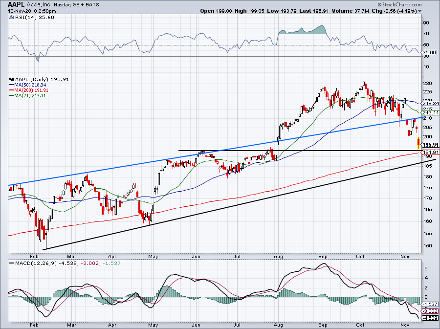This screenshot has width=440, height=329.
Task: Click the 'RSI(14) 35.60' legend label
Action: (x=34, y=18)
